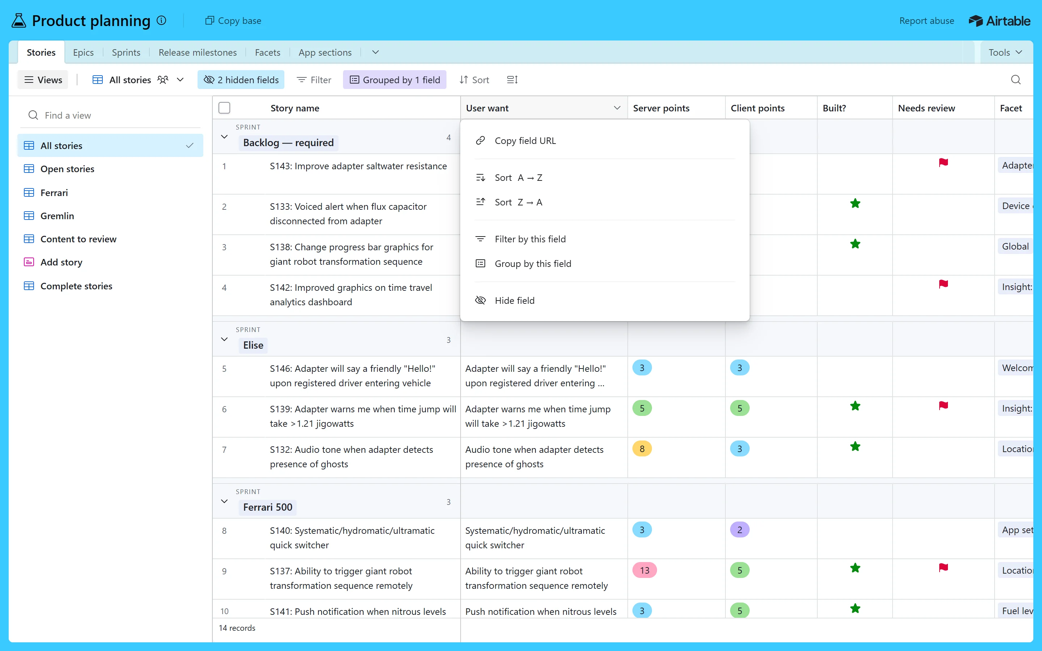
Task: Click the red flag in row S137
Action: tap(943, 567)
